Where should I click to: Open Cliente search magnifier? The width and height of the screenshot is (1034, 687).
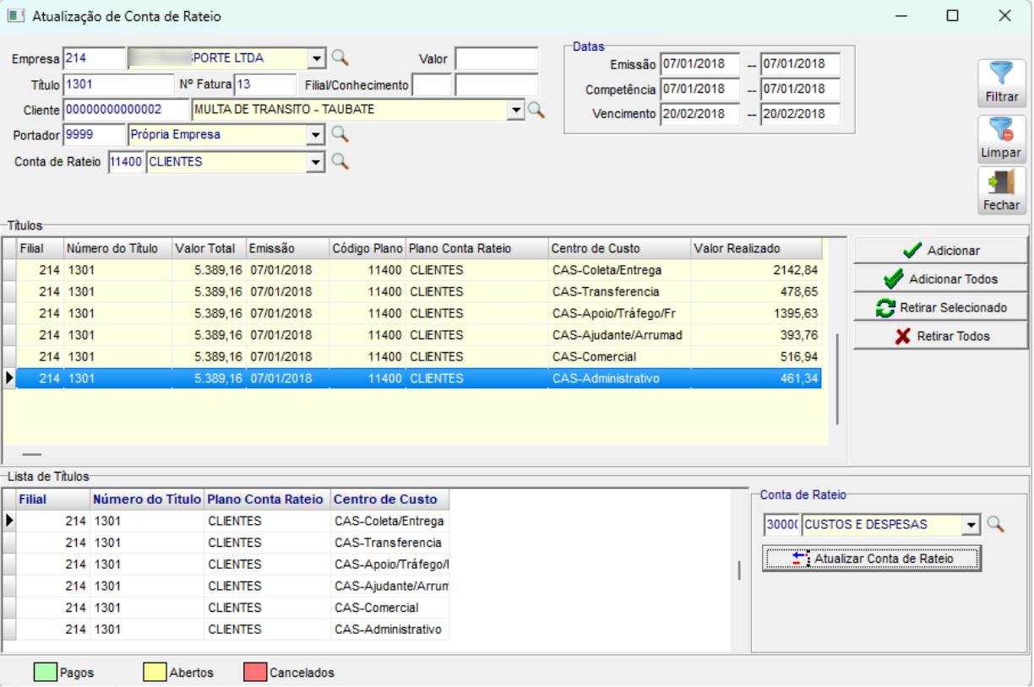tap(536, 110)
